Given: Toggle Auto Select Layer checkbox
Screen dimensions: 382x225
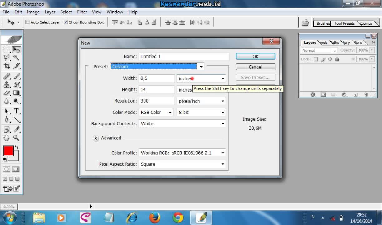Looking at the screenshot, I should (x=27, y=22).
